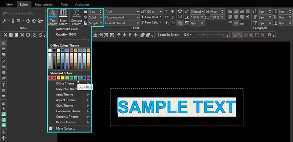Screen dimensions: 293x142
Task: Click the SAMPLE TEXT object on canvas
Action: pos(177,107)
